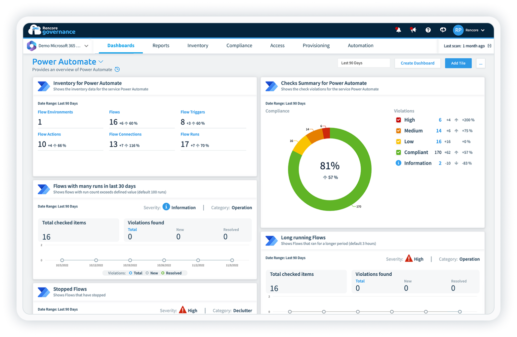Open the Flow Triggers link
517x337 pixels.
click(193, 112)
